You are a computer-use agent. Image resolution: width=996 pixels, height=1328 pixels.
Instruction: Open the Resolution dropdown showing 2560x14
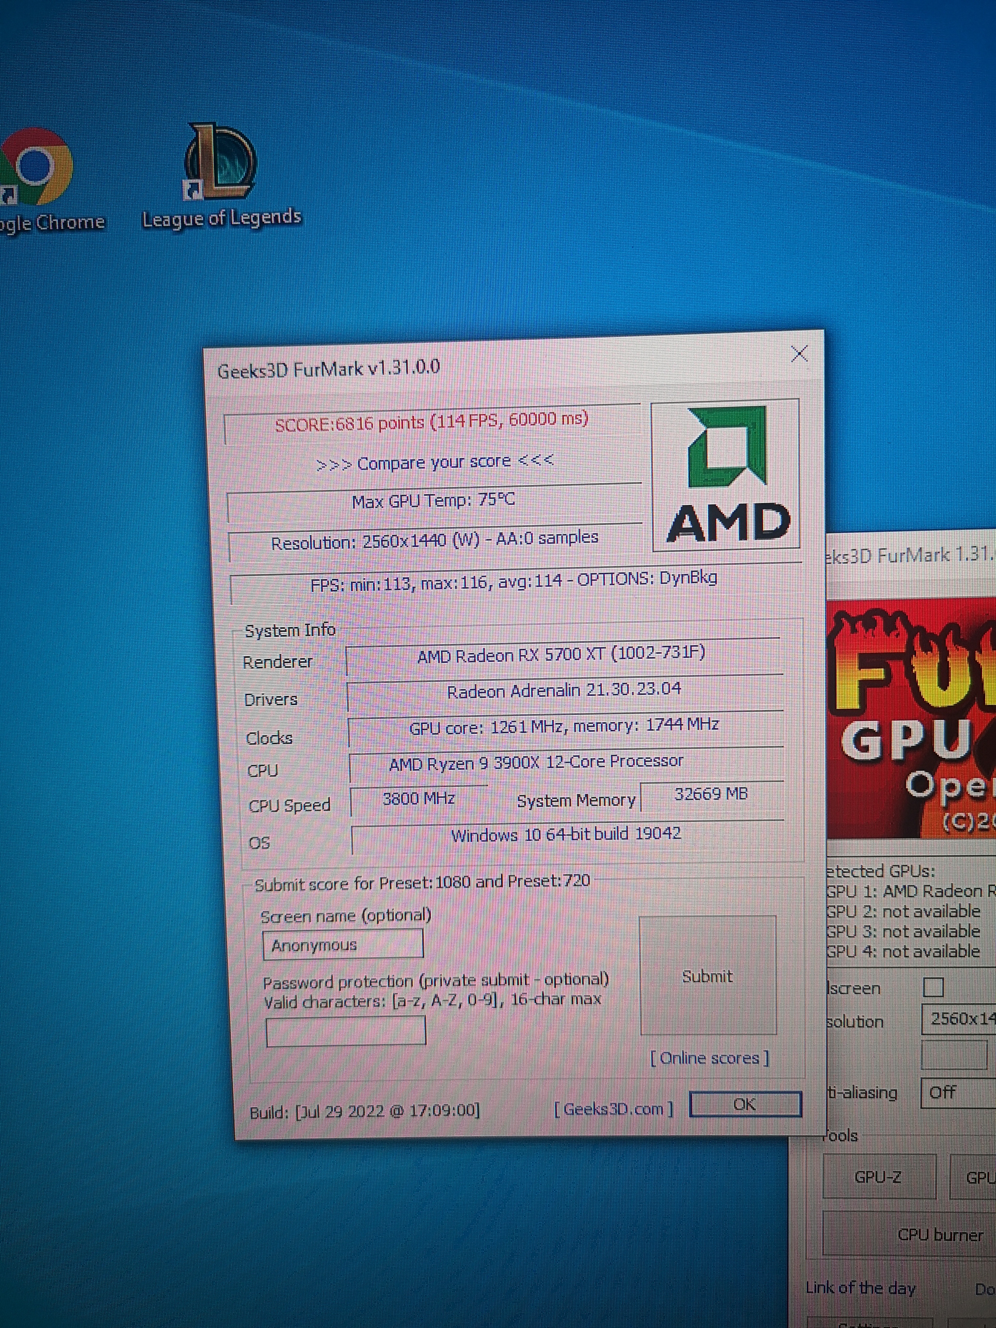click(959, 1019)
